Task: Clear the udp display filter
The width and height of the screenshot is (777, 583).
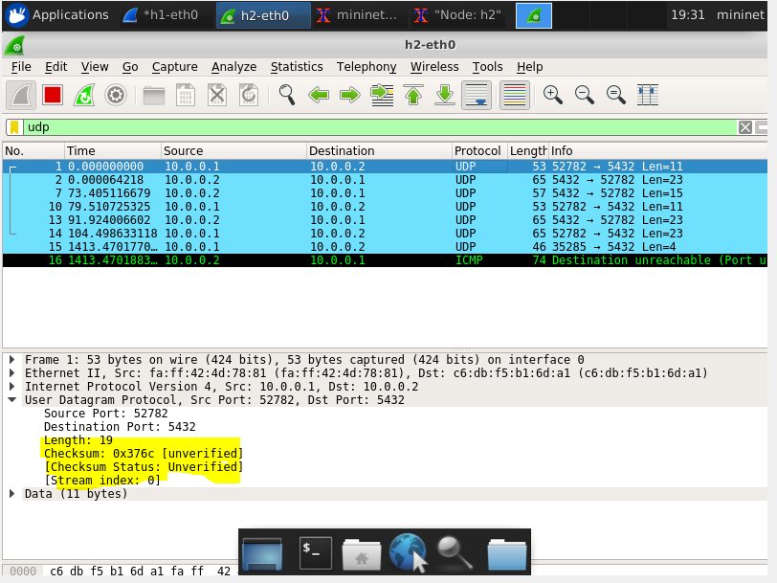Action: 744,126
